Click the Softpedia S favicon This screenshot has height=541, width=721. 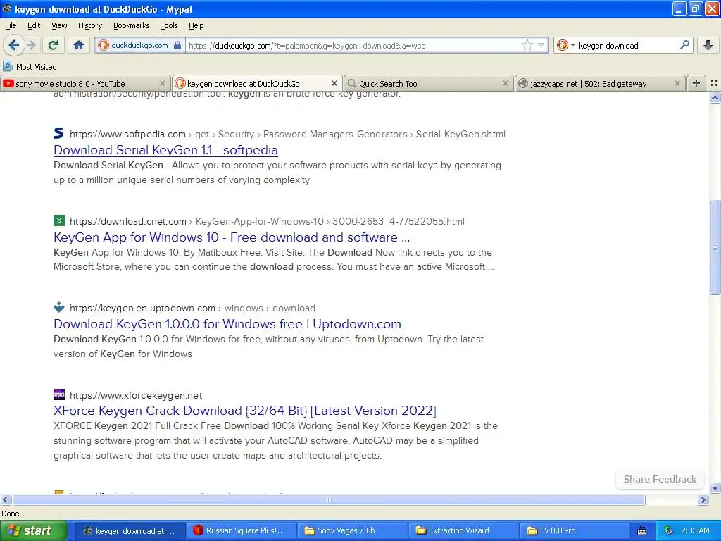pyautogui.click(x=58, y=133)
